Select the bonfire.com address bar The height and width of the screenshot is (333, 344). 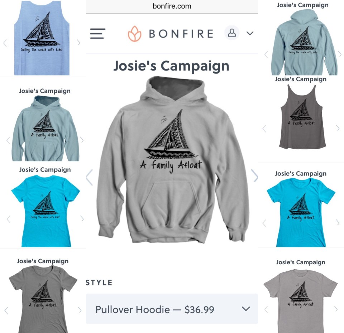(172, 6)
